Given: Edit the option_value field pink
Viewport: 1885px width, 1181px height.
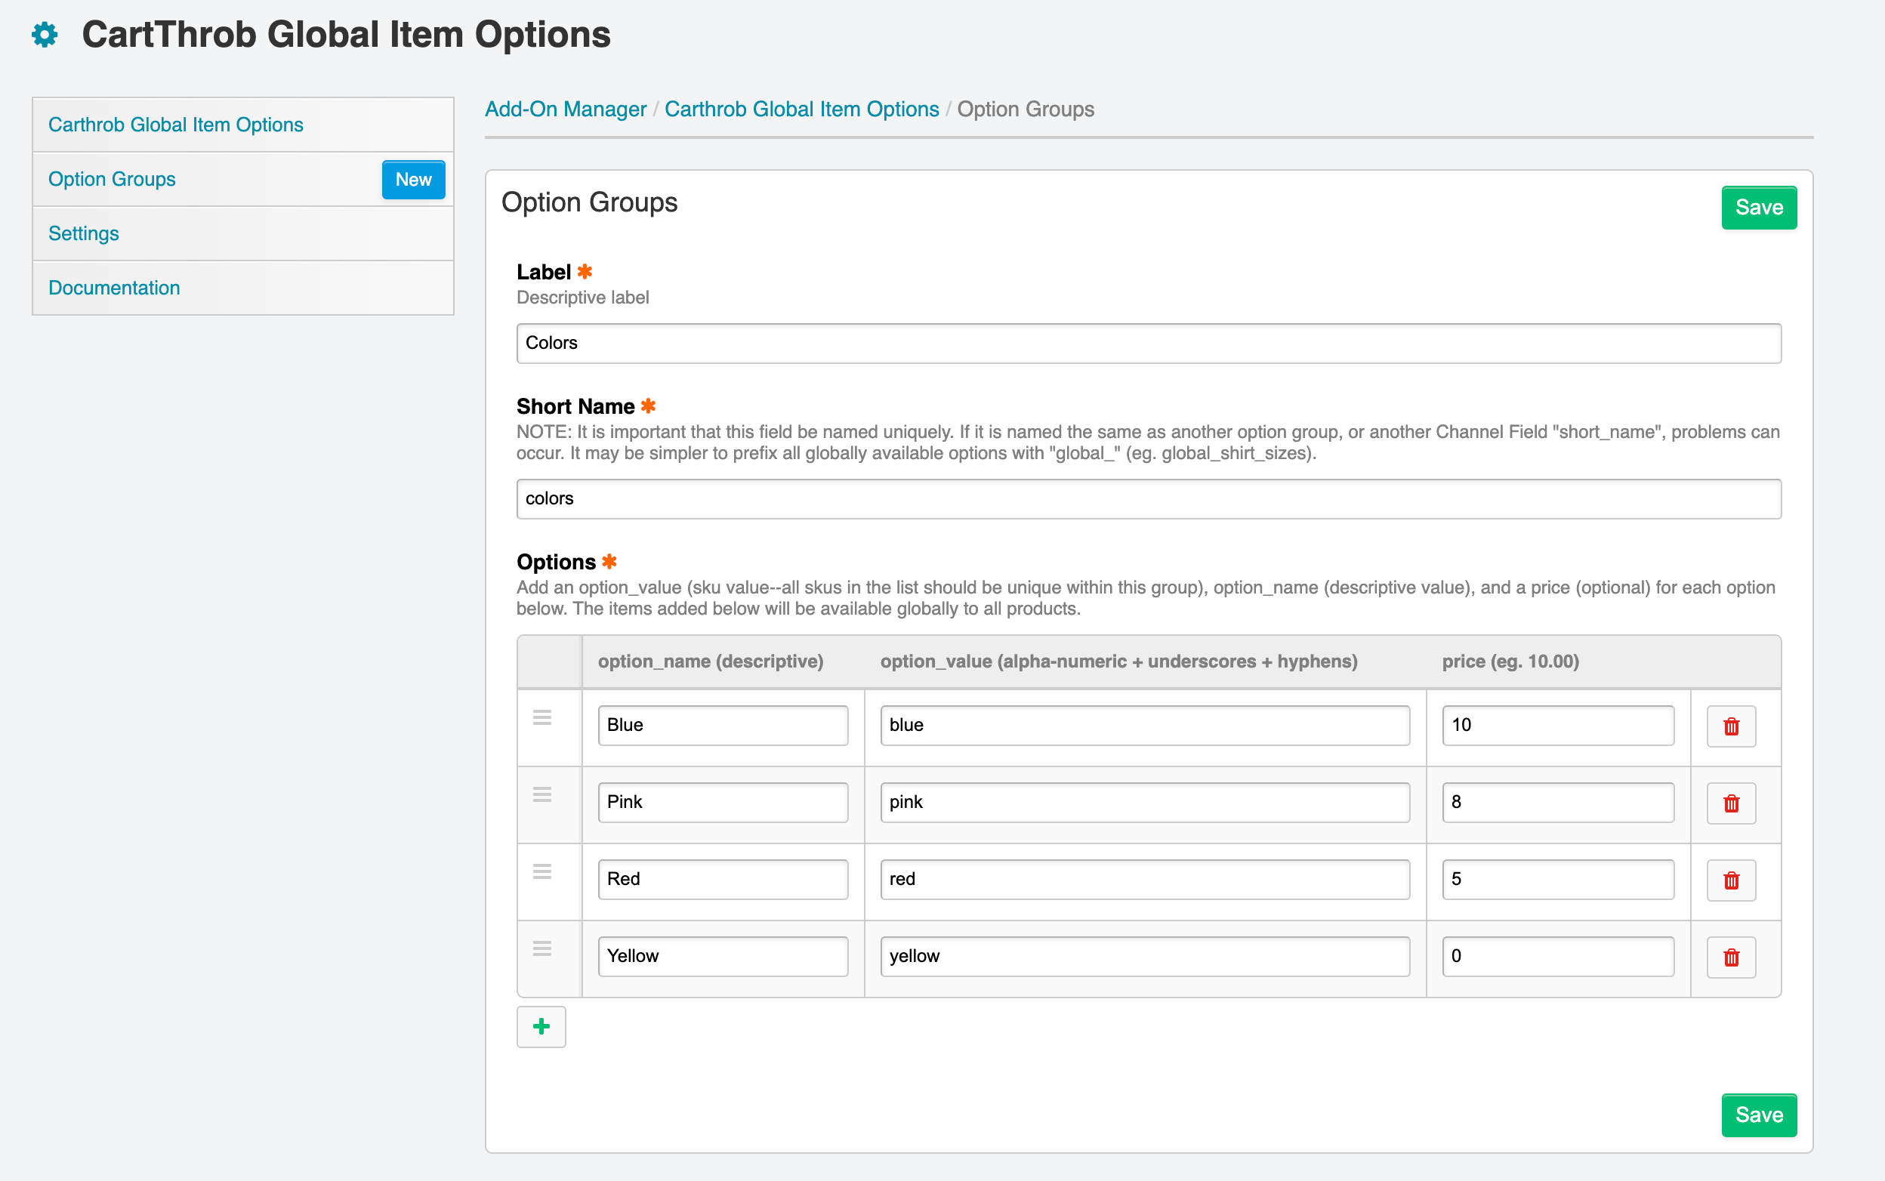Looking at the screenshot, I should pyautogui.click(x=1144, y=802).
